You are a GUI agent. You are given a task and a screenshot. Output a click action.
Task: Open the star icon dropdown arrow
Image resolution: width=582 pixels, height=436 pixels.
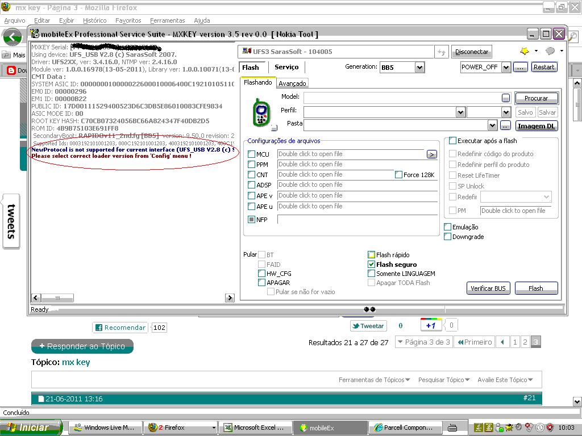(x=536, y=51)
